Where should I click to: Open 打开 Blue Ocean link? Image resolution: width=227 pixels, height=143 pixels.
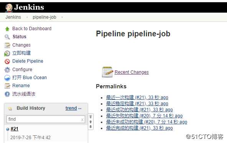[30, 78]
